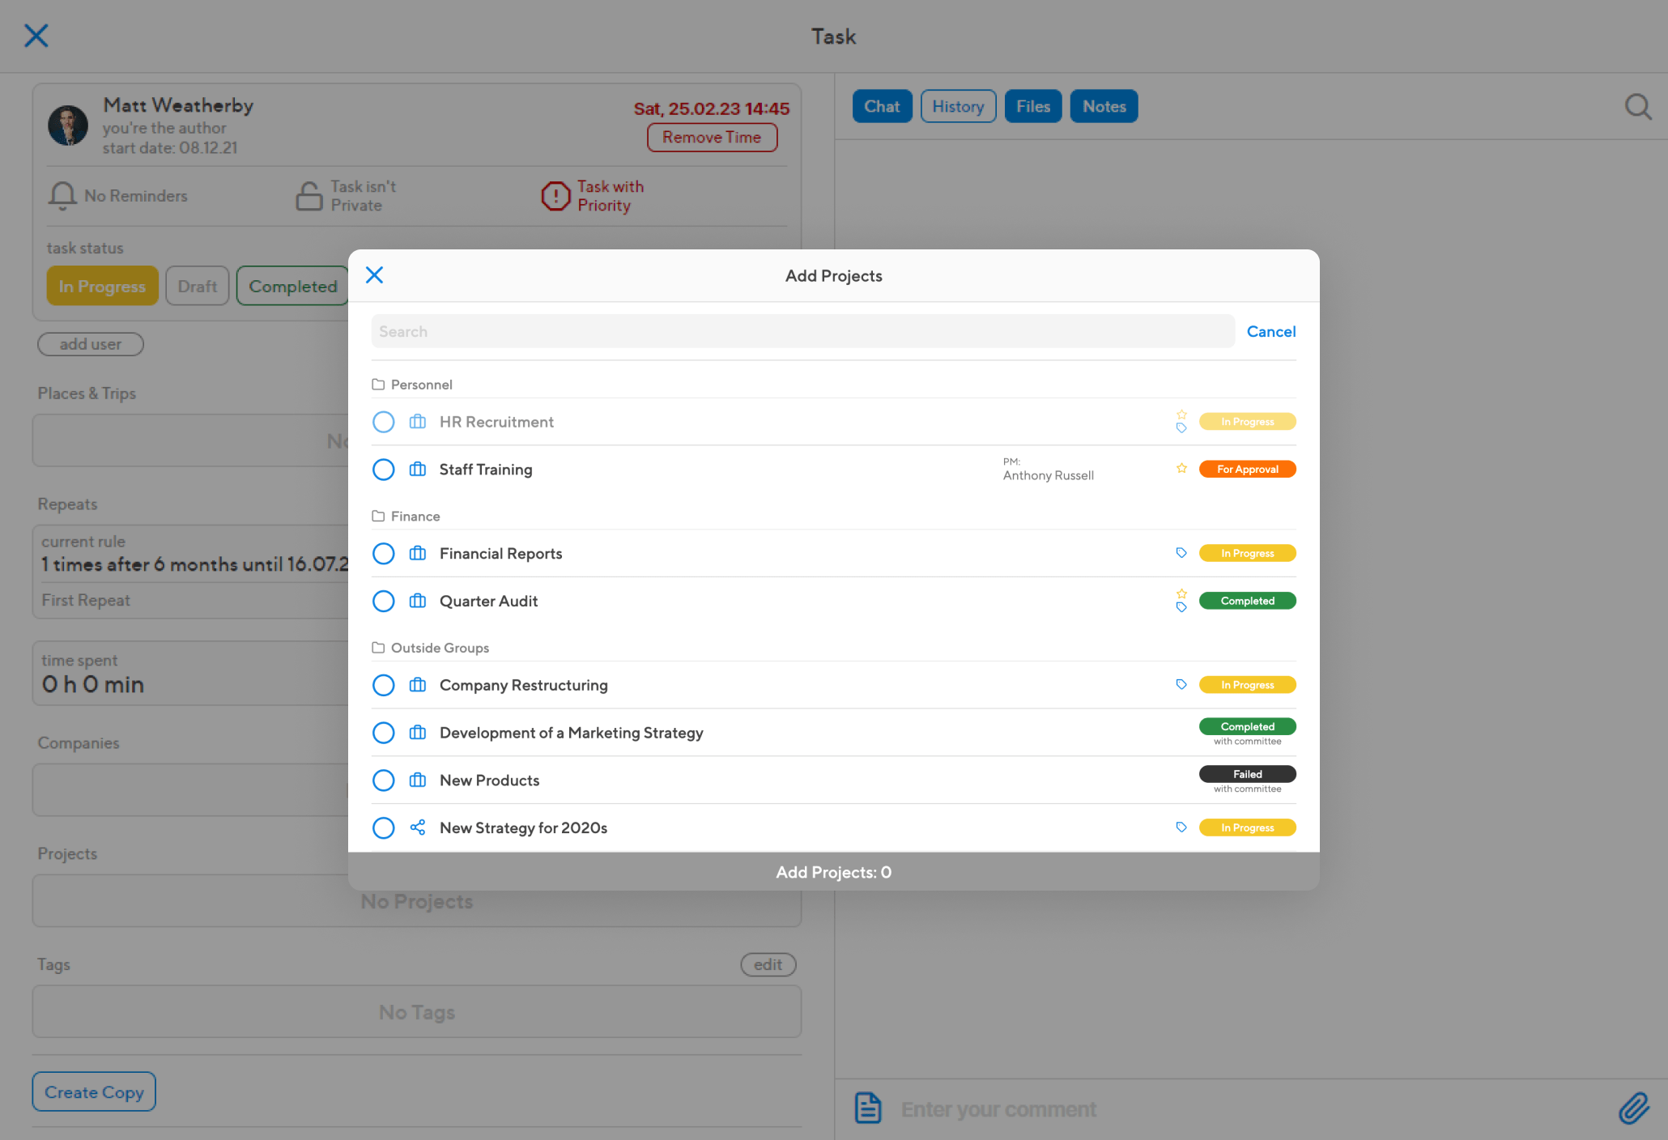Click the priority alert icon
1668x1140 pixels.
coord(555,196)
